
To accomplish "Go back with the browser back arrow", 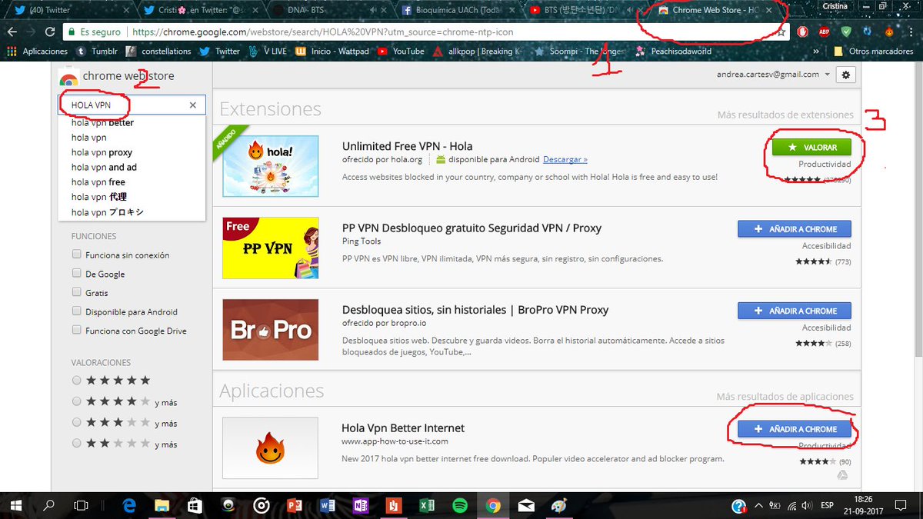I will click(12, 32).
